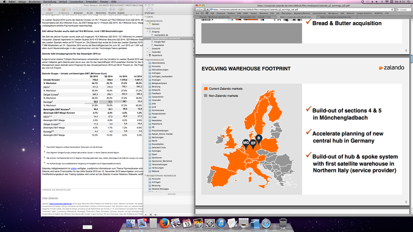
Task: Open Safari bookmarks book icon
Action: pos(202,13)
